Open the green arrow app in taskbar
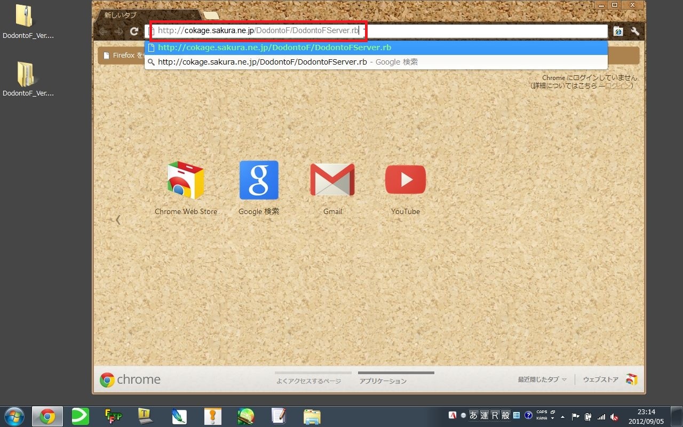 click(81, 416)
